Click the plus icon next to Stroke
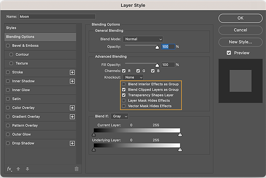The width and height of the screenshot is (266, 178). pyautogui.click(x=72, y=72)
